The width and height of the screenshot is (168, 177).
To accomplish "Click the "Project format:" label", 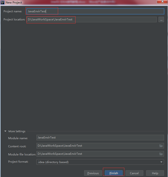I will tap(18, 162).
